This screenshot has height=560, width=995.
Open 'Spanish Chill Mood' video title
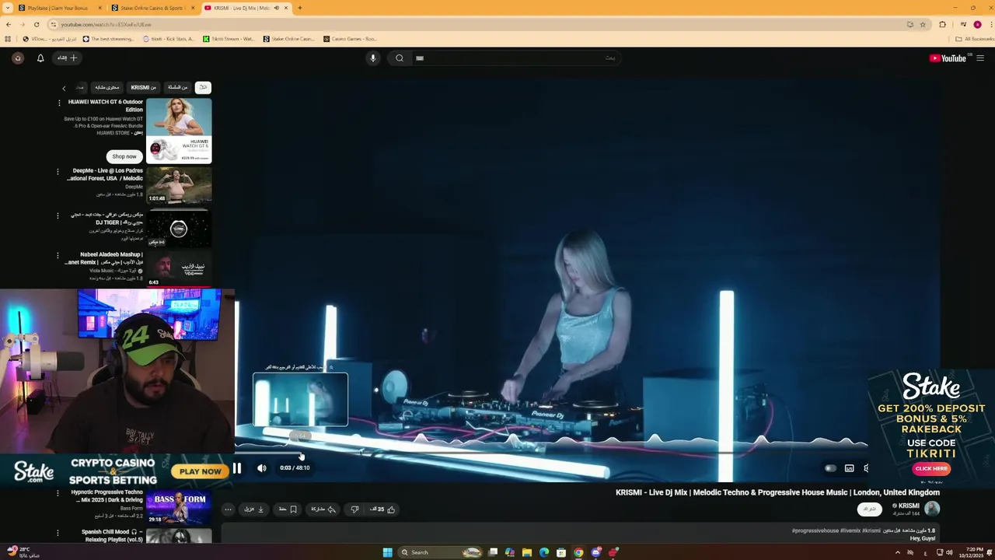point(113,535)
